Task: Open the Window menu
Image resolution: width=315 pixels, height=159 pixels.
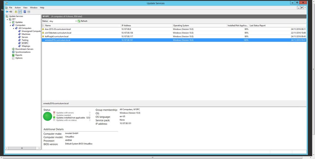Action: [34, 8]
